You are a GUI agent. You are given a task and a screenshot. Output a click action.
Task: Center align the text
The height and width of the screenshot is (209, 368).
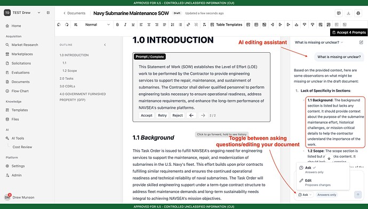(149, 25)
